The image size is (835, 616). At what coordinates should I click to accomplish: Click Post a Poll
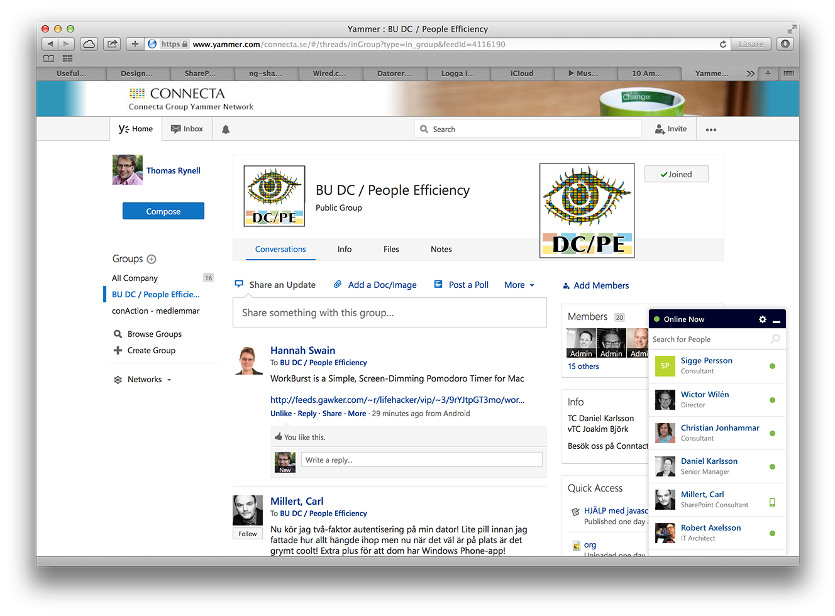coord(462,285)
